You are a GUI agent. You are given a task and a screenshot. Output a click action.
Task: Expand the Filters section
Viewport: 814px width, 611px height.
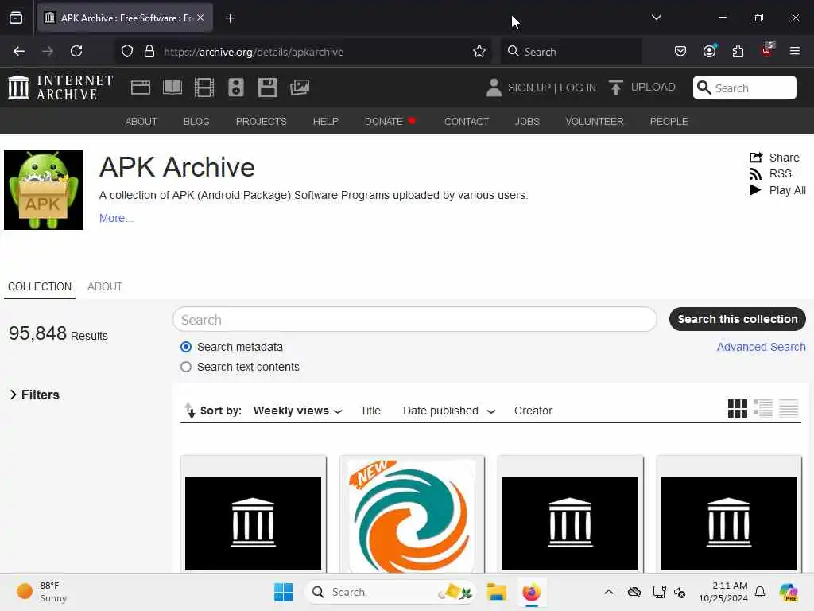tap(35, 395)
